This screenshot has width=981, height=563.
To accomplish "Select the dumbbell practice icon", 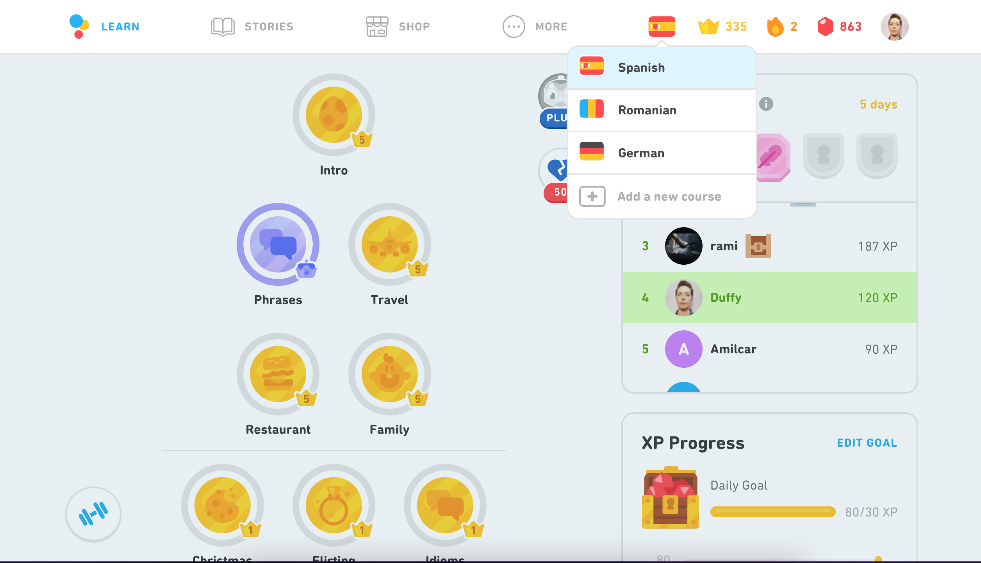I will pyautogui.click(x=94, y=513).
